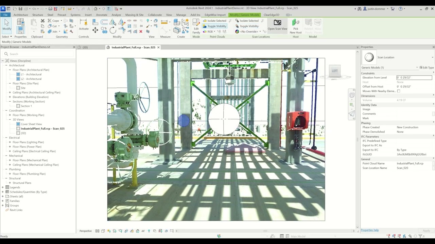Click the Autodesk App Store cart icon
The height and width of the screenshot is (244, 435).
(393, 9)
